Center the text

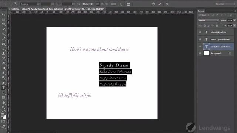point(102,4)
